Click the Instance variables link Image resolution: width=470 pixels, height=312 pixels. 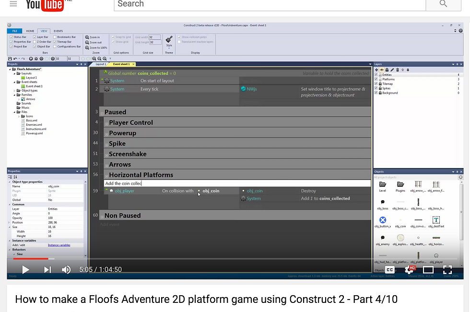pyautogui.click(x=59, y=245)
